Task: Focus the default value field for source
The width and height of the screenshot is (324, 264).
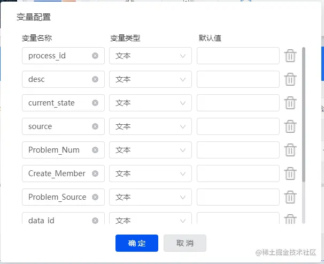Action: click(238, 126)
